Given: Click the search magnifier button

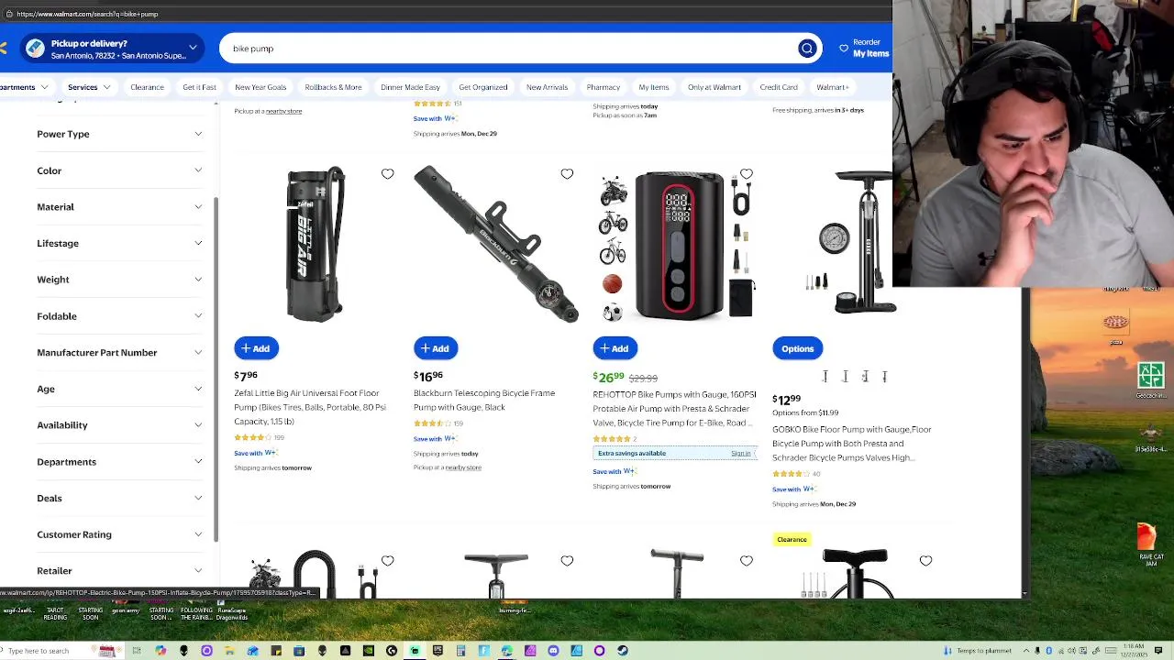Looking at the screenshot, I should (807, 49).
